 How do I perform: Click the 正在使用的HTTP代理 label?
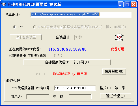[25, 49]
